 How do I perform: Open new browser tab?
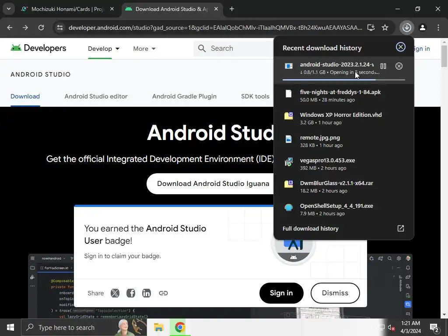pos(232,9)
